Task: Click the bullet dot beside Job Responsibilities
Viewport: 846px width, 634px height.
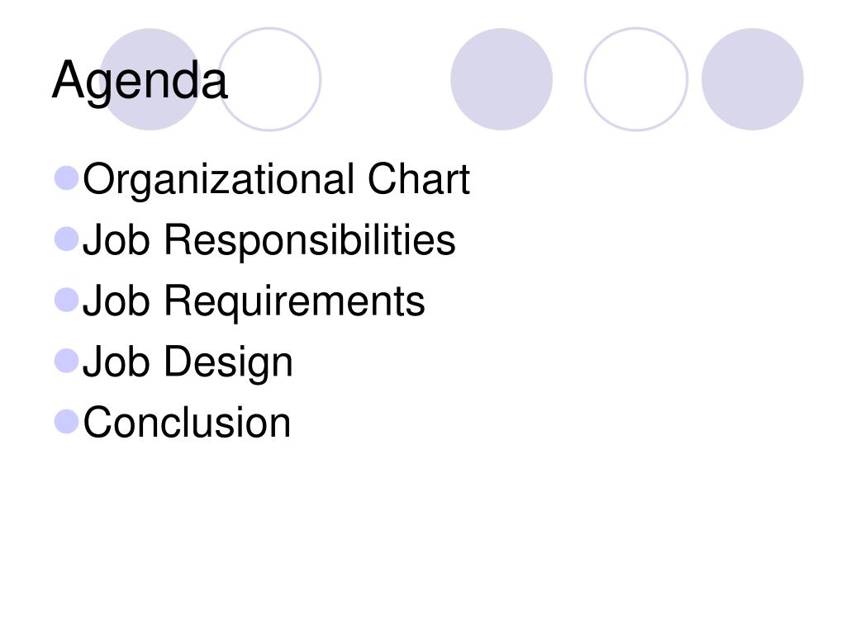Action: tap(67, 239)
